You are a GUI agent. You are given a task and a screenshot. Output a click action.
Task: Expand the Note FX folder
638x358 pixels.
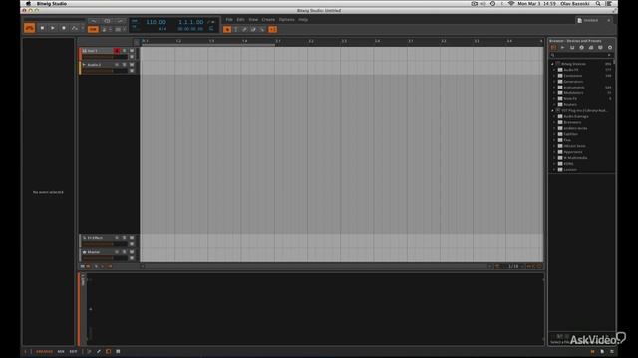coord(555,99)
